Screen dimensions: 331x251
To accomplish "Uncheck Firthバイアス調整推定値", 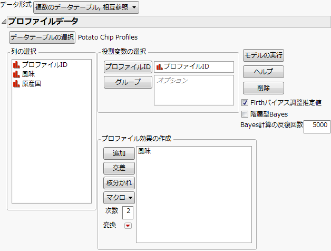I will coord(245,103).
